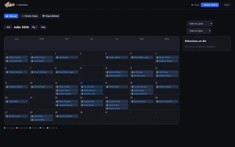Image resolution: width=235 pixels, height=147 pixels.
Task: Click the icon on Sofía Araya July 11 booking
Action: click(x=132, y=72)
